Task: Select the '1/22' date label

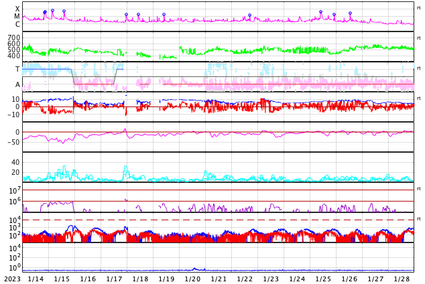Action: coord(245,279)
